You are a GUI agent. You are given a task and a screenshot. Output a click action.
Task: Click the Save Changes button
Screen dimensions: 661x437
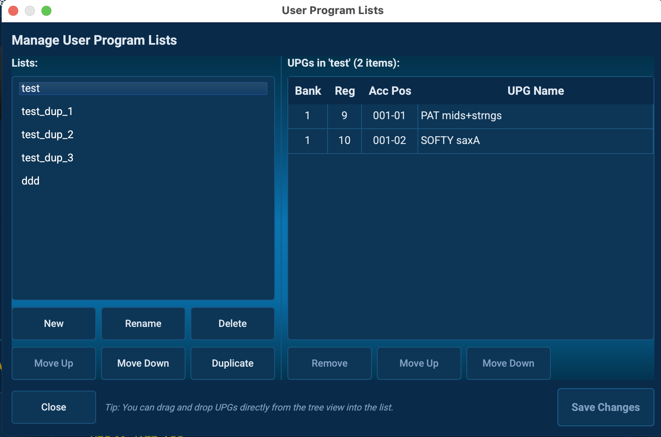coord(606,407)
